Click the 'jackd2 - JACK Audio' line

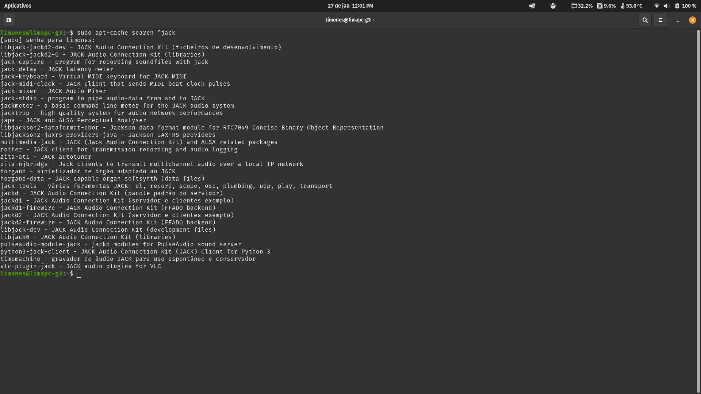[117, 215]
